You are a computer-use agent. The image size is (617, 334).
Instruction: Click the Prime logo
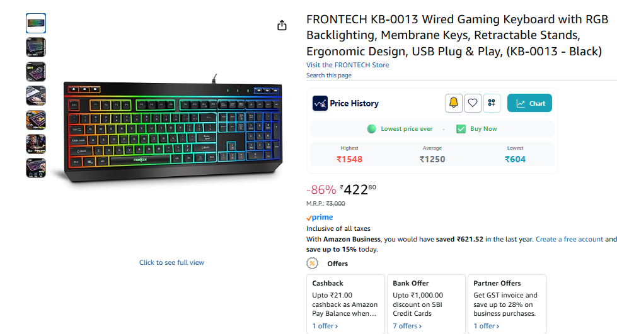pos(320,218)
